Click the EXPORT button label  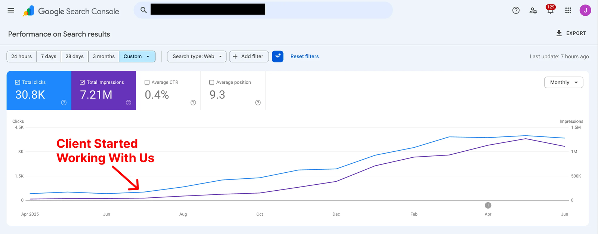576,33
